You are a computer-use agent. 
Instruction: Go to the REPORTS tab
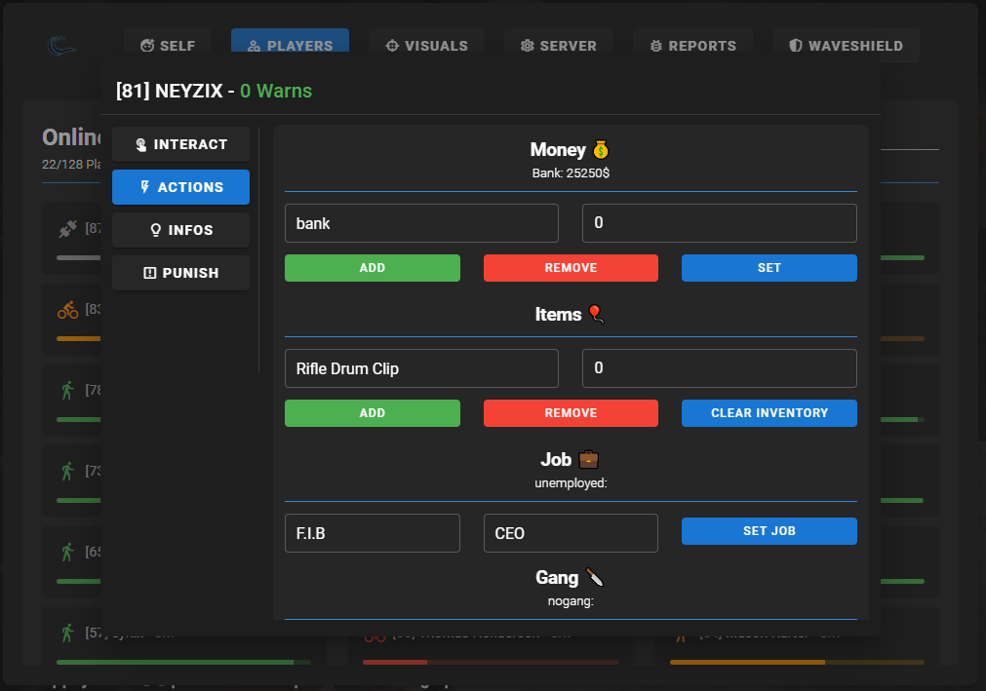tap(693, 45)
